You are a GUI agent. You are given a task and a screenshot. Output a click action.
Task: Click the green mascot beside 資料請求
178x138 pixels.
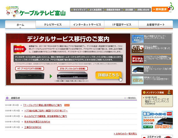pos(171,8)
